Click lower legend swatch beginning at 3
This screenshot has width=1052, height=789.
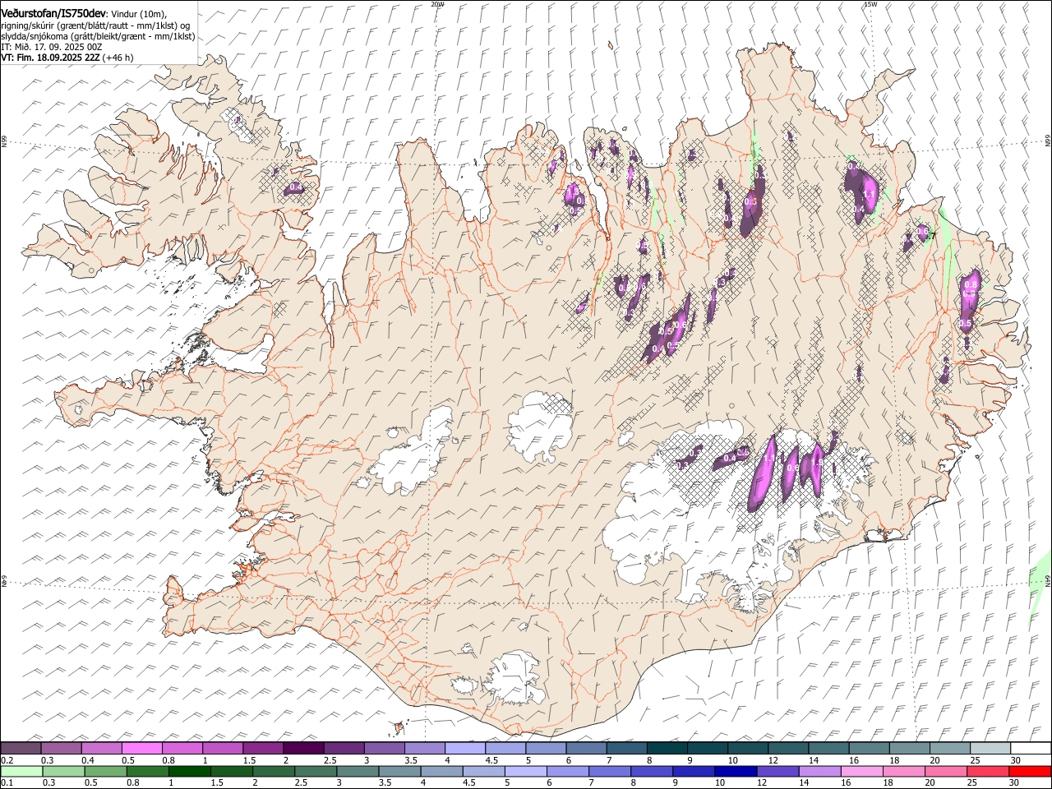(357, 771)
